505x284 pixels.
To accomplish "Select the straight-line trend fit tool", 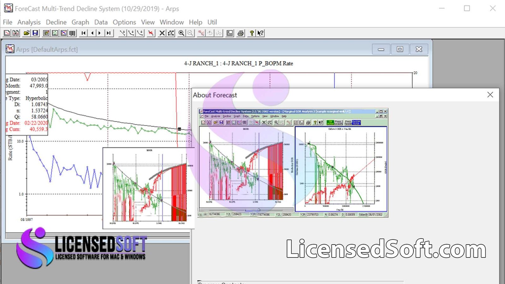I will click(122, 33).
